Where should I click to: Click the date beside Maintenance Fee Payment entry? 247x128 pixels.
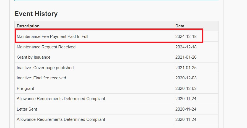186,36
